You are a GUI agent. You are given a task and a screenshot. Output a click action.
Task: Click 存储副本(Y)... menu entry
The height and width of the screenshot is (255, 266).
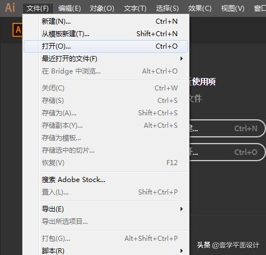coord(106,126)
